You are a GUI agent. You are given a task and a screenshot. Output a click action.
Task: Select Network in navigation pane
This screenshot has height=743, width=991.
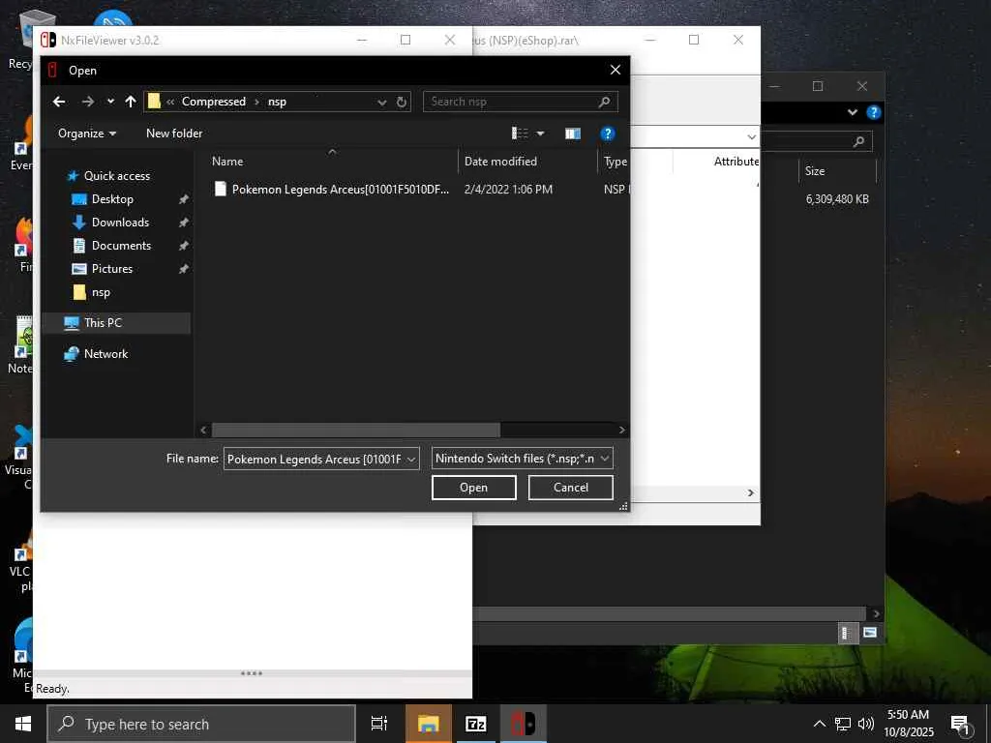[105, 354]
